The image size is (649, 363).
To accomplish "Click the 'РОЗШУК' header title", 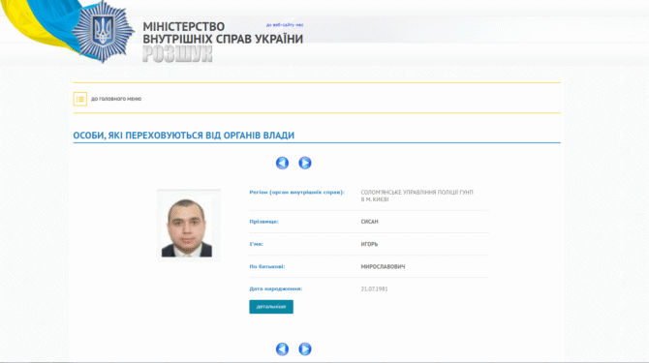I will 177,54.
